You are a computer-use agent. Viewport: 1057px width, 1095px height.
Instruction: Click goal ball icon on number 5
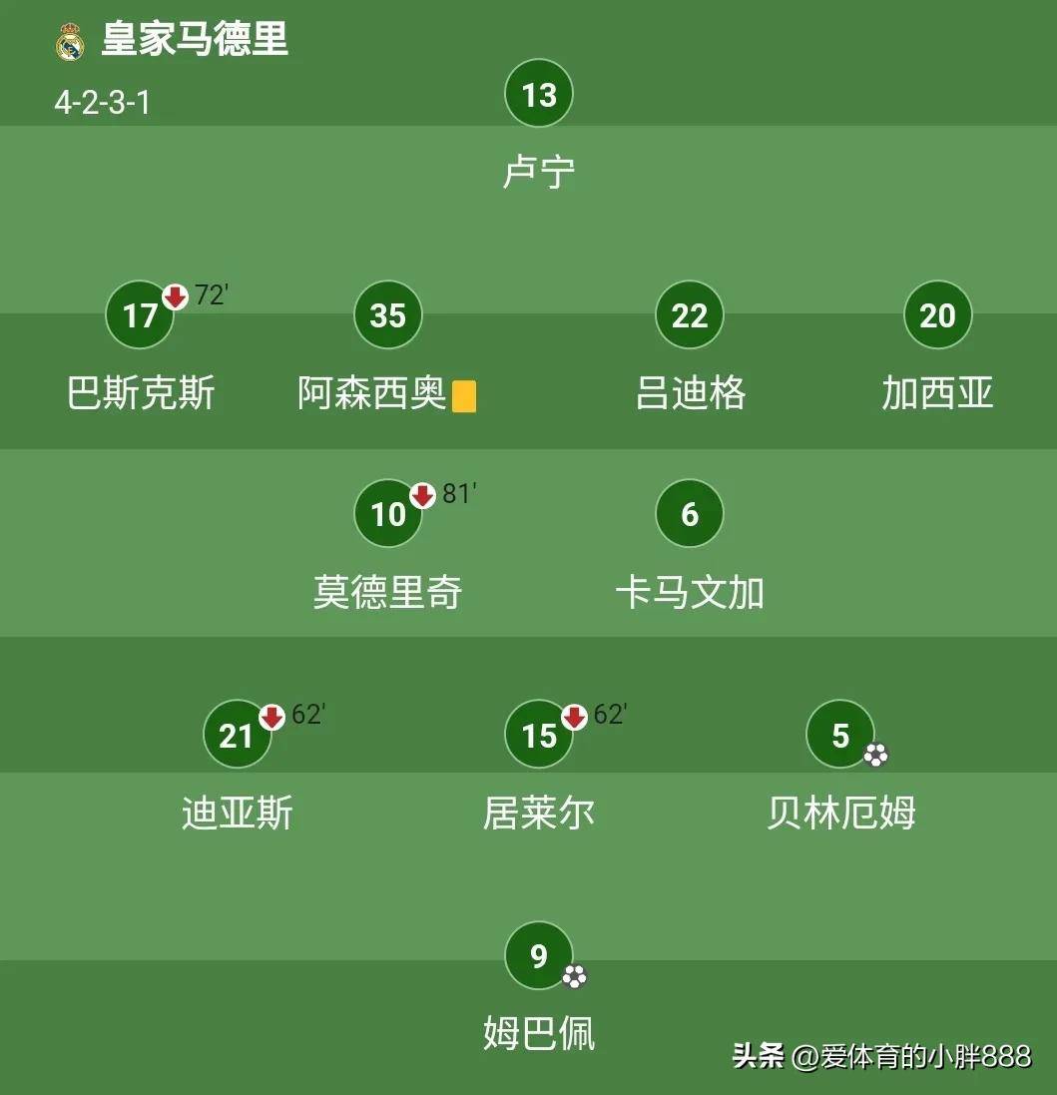click(x=876, y=755)
